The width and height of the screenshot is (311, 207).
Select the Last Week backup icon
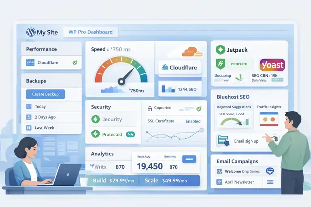29,128
